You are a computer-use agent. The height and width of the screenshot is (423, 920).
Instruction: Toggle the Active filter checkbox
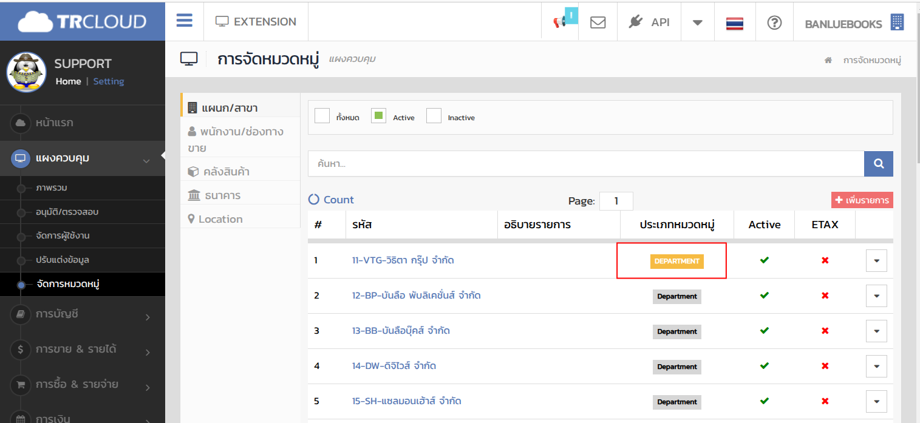pyautogui.click(x=379, y=115)
